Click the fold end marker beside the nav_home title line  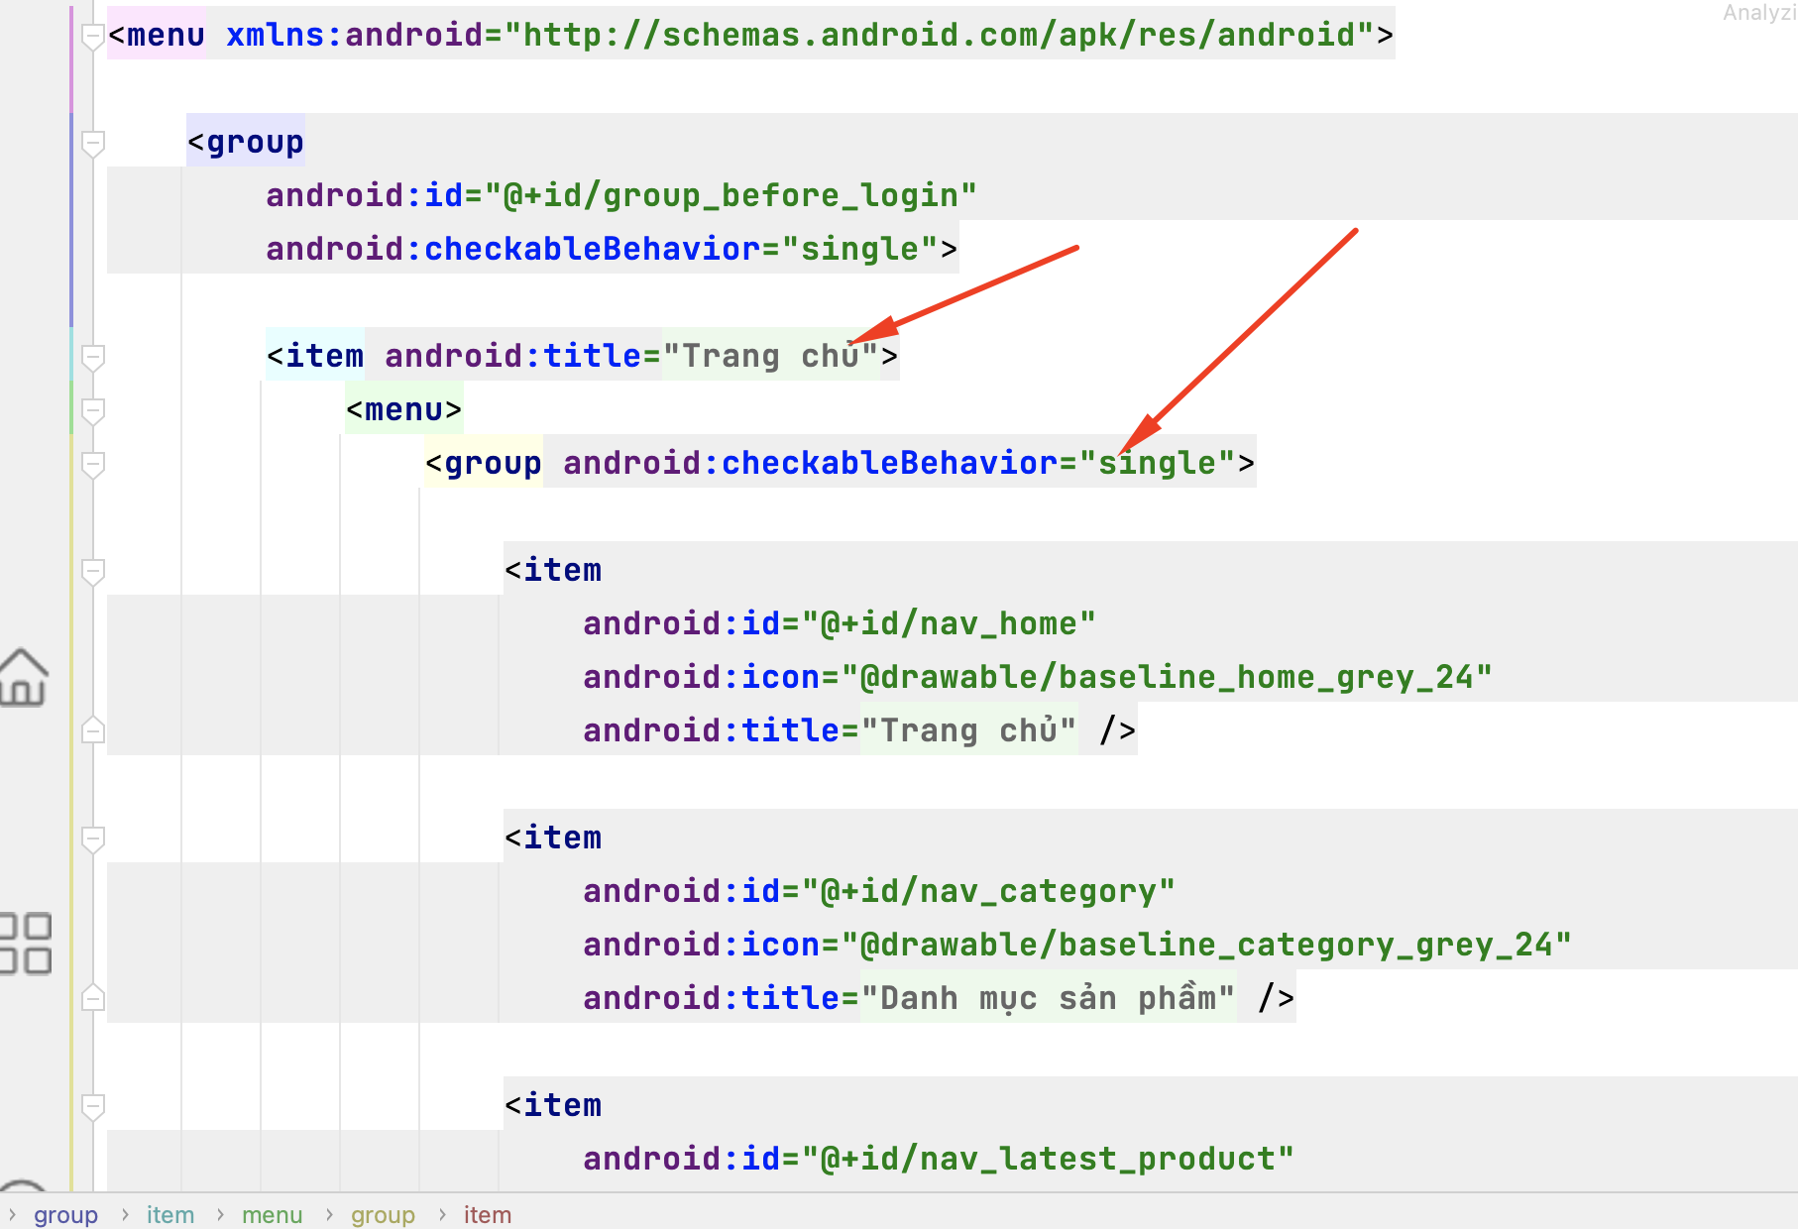pyautogui.click(x=92, y=730)
